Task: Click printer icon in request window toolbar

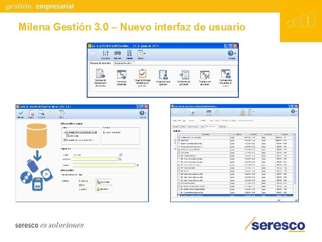Action: [209, 112]
